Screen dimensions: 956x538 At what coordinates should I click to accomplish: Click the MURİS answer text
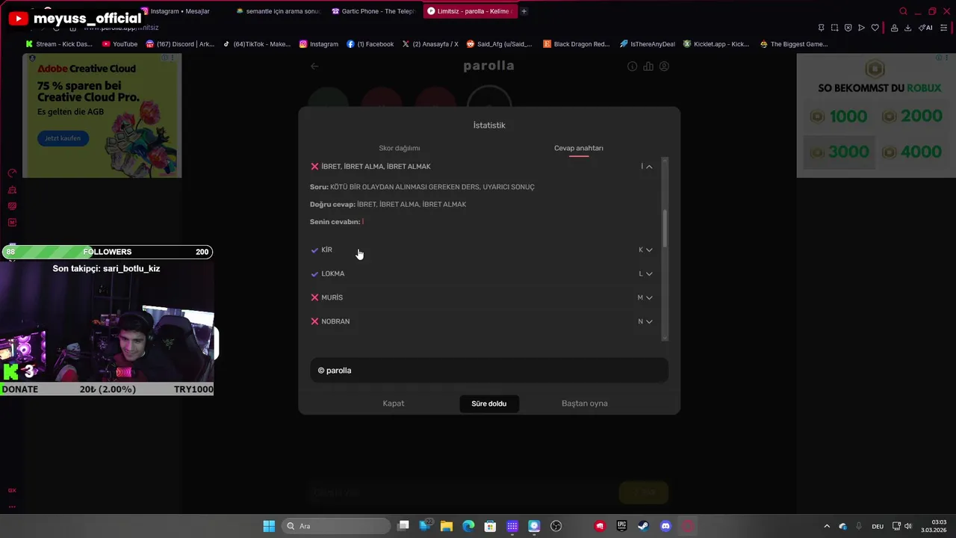(332, 297)
